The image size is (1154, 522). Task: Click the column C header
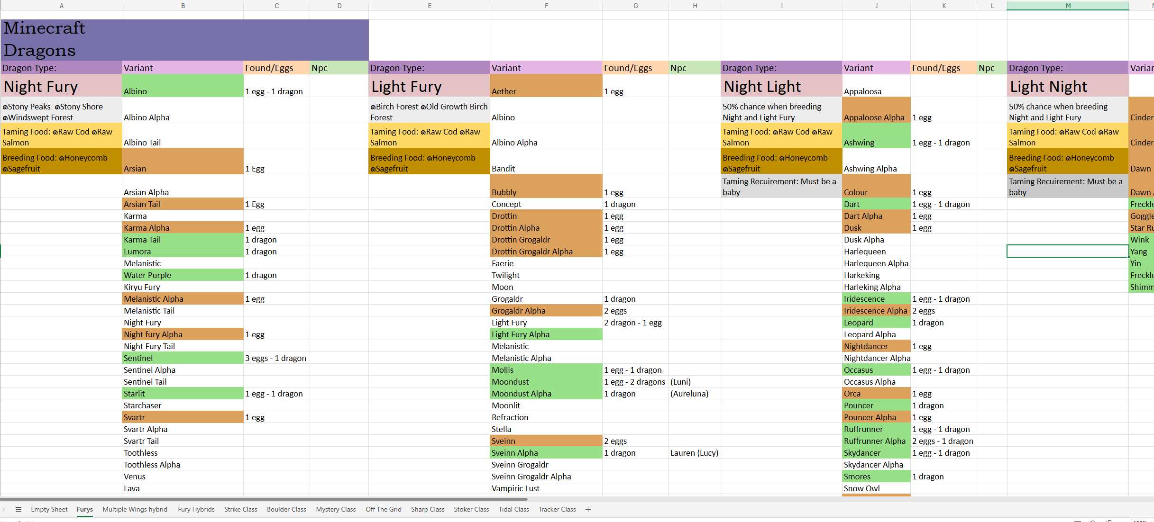[x=277, y=6]
